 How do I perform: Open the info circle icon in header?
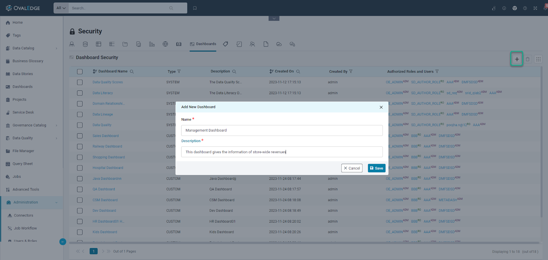tap(504, 8)
